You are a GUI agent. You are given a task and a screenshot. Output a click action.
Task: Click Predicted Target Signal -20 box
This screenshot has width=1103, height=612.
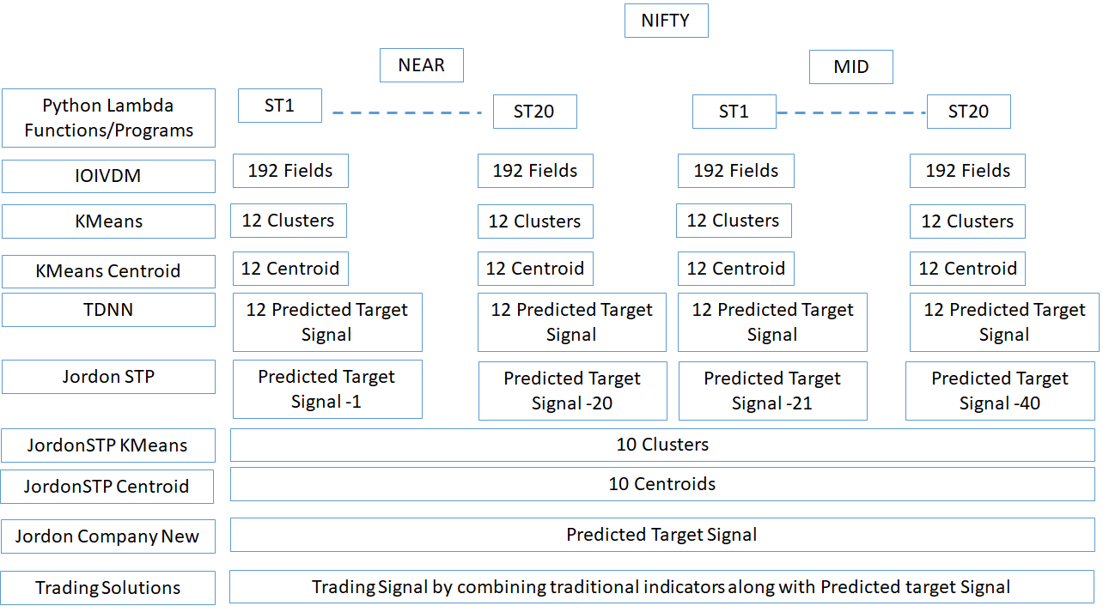[x=572, y=391]
